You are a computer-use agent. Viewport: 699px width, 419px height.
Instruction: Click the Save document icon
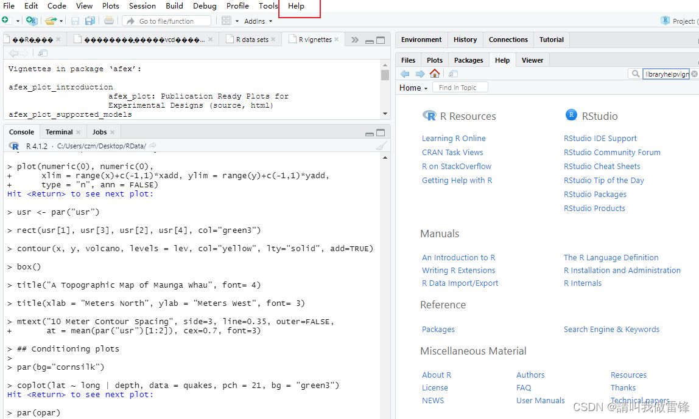[75, 21]
